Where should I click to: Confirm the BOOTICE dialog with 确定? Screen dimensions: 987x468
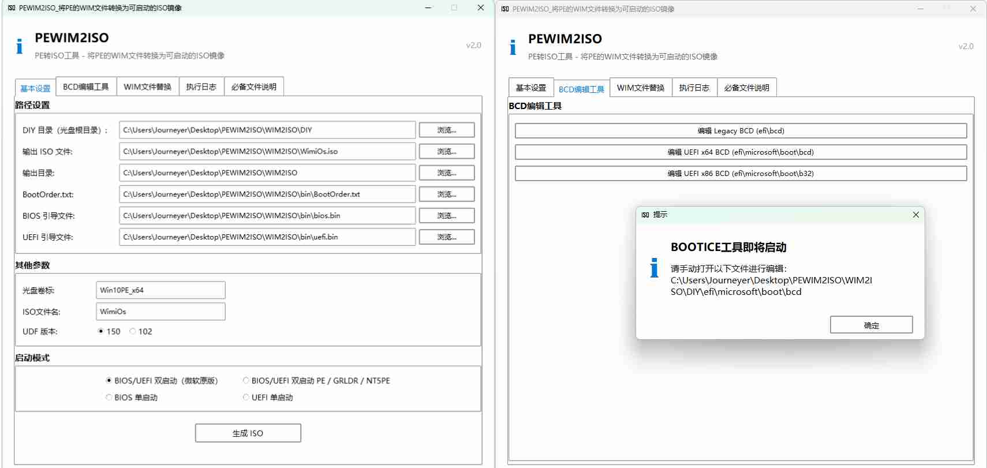pyautogui.click(x=871, y=325)
